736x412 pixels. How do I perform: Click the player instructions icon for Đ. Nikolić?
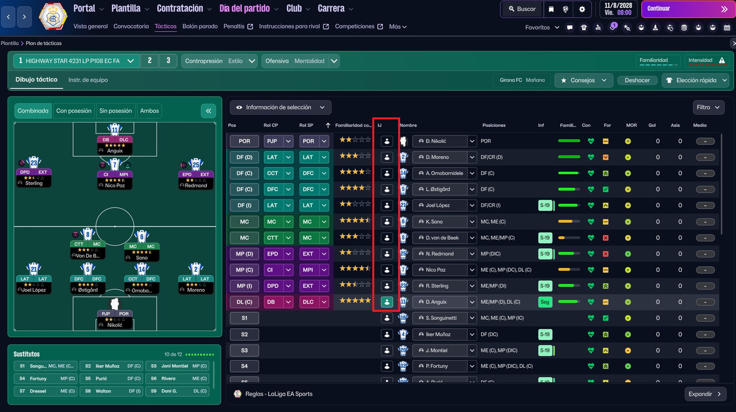click(387, 141)
